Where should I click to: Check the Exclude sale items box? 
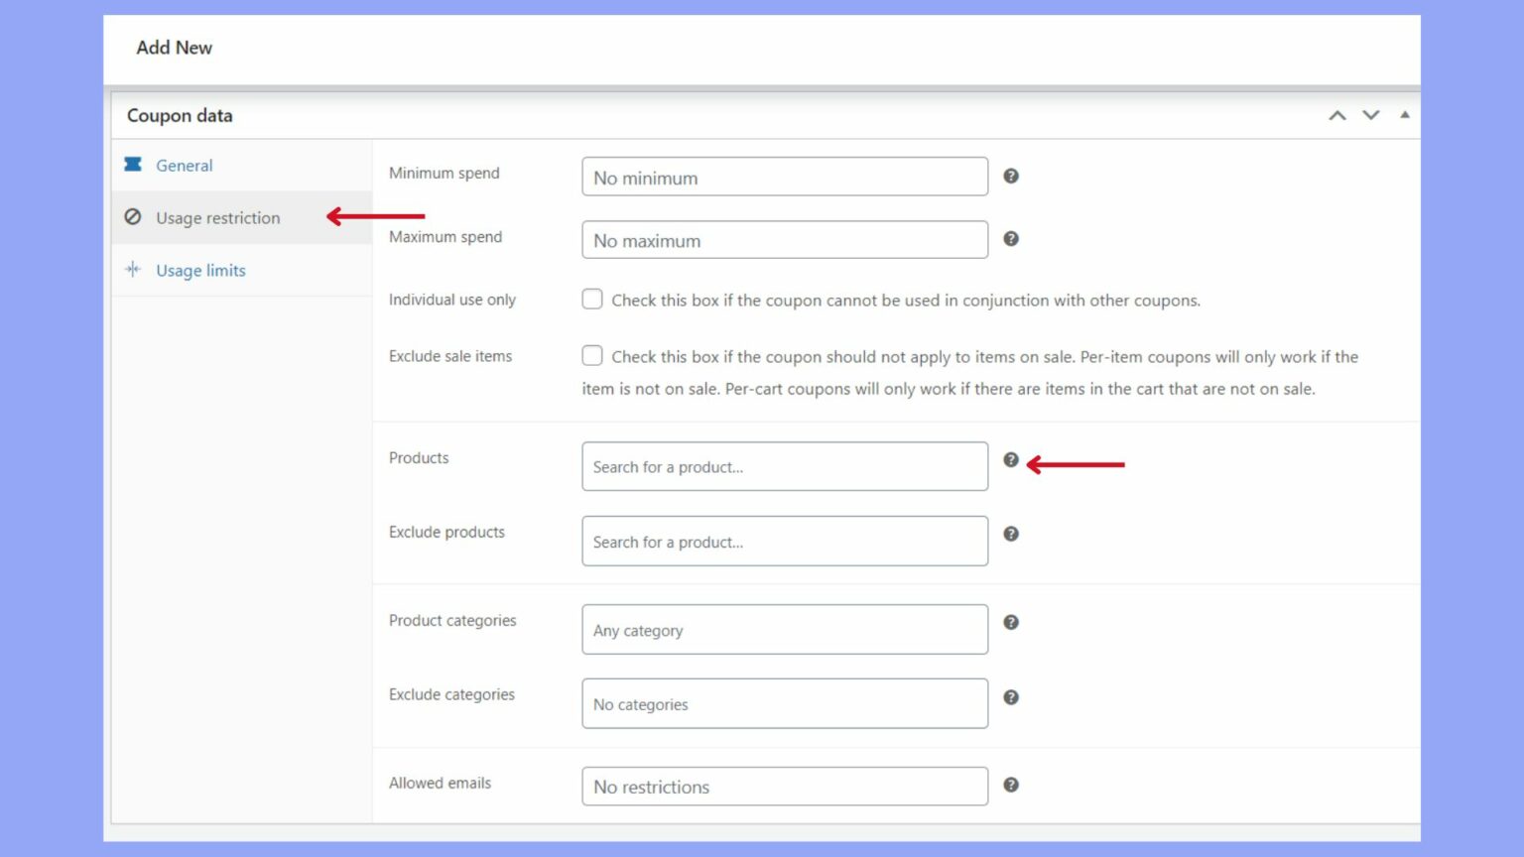(x=592, y=355)
